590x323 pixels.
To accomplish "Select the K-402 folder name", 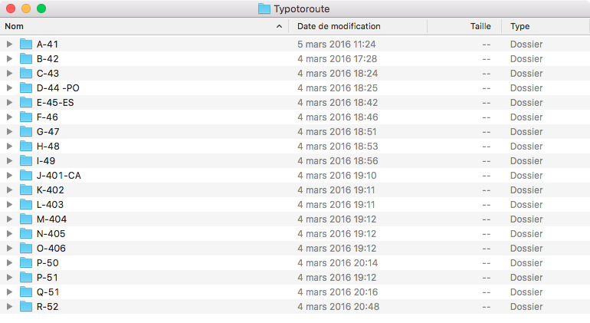I will pos(51,190).
